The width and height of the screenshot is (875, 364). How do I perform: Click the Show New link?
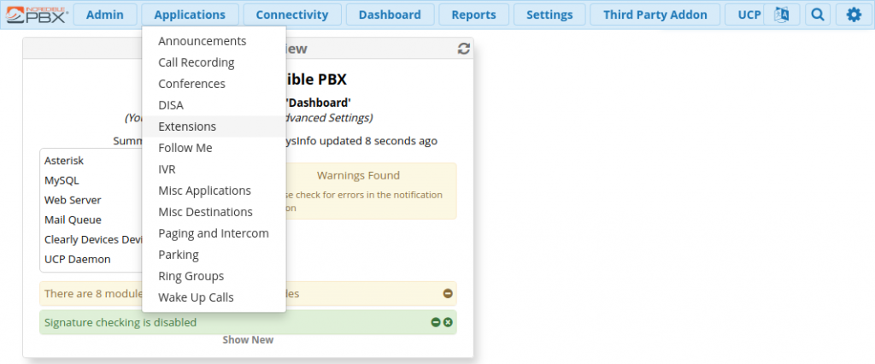click(x=248, y=340)
